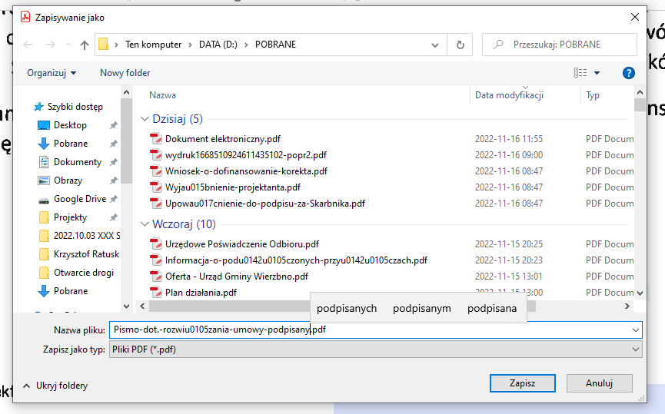Click Ukryj foldery to hide folders
Screen dimensions: 665x414
(55, 386)
